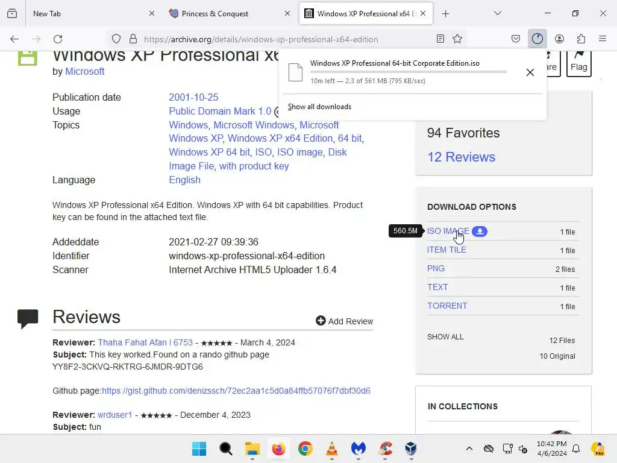617x463 pixels.
Task: Reload the current page
Action: [x=58, y=39]
